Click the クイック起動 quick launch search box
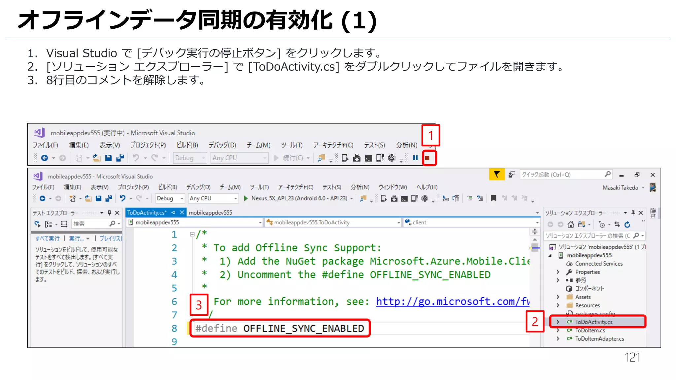676x380 pixels. (566, 174)
